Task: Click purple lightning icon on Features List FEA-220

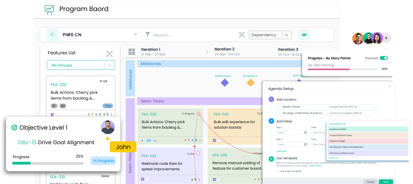Action: [x=52, y=115]
